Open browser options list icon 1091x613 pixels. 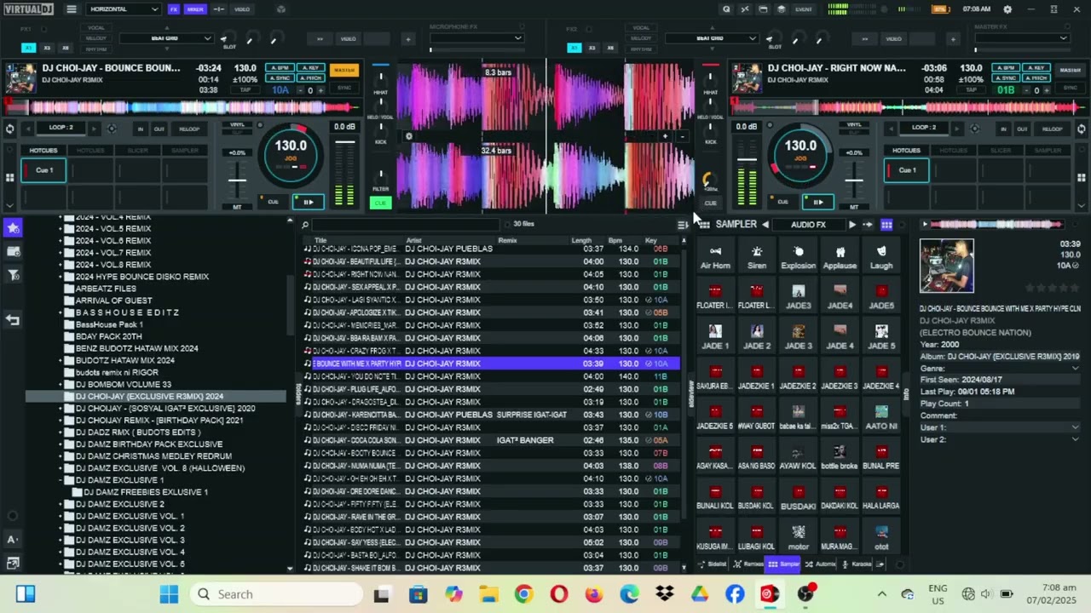(x=682, y=225)
